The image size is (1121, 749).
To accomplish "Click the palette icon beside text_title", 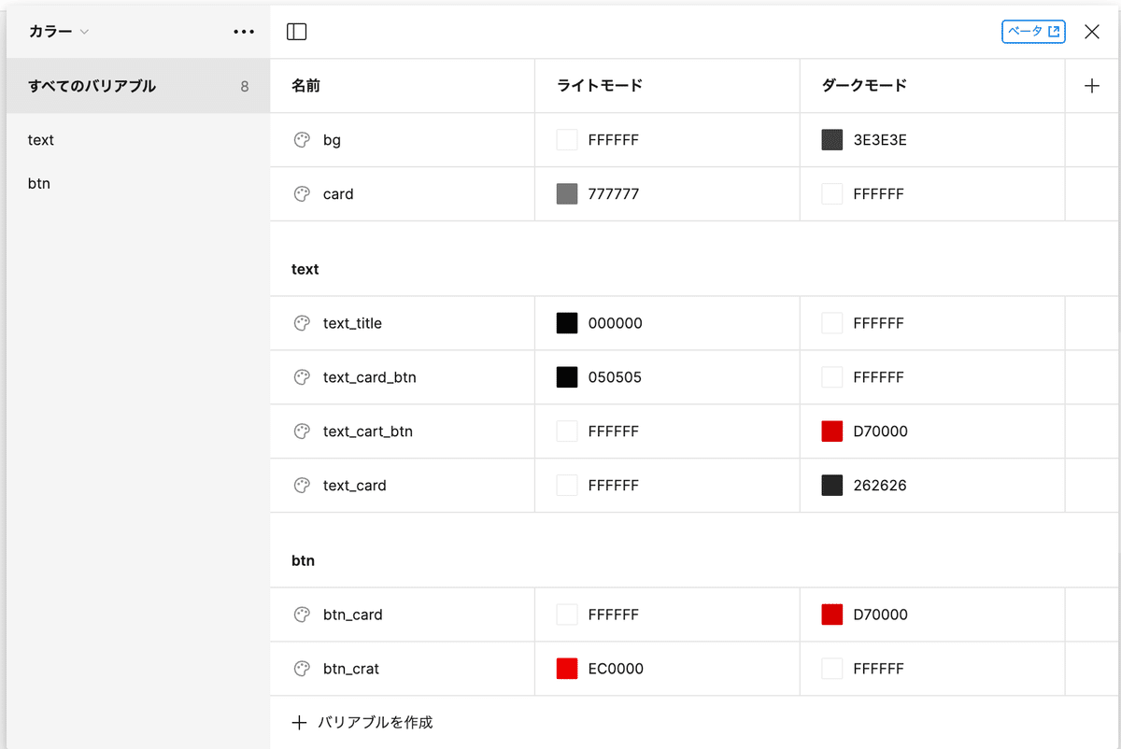I will point(302,323).
